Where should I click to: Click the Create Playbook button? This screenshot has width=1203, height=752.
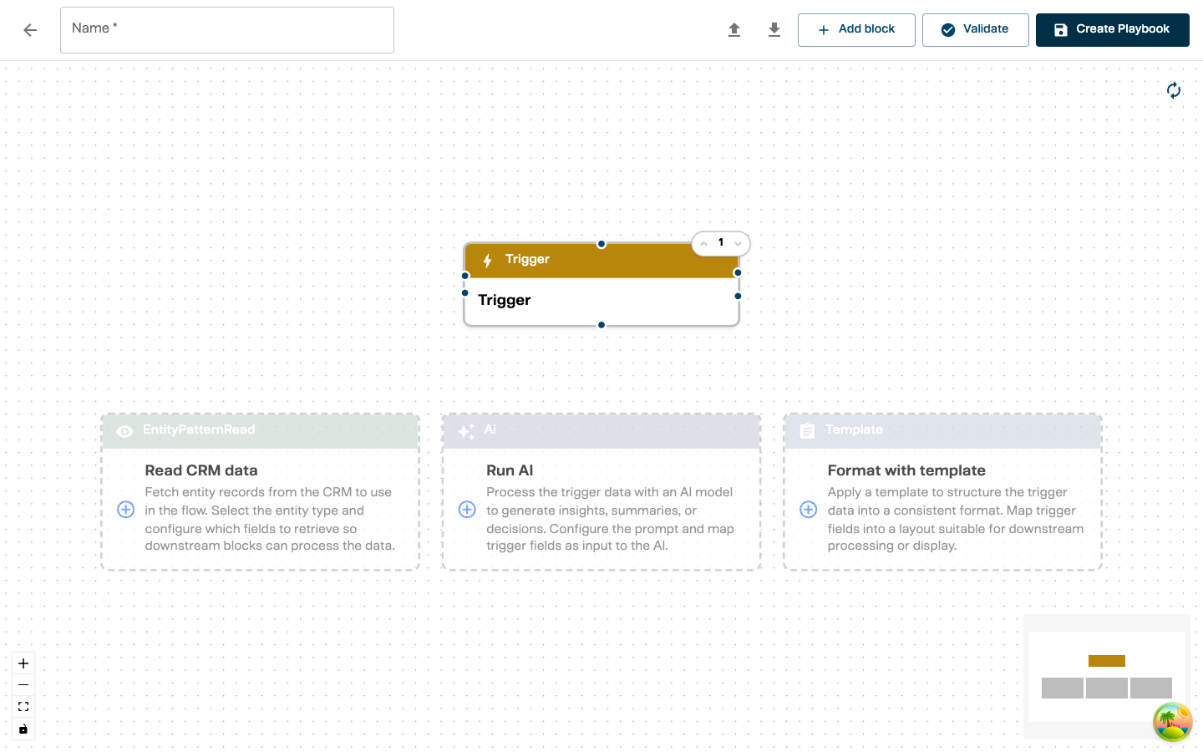[x=1112, y=30]
